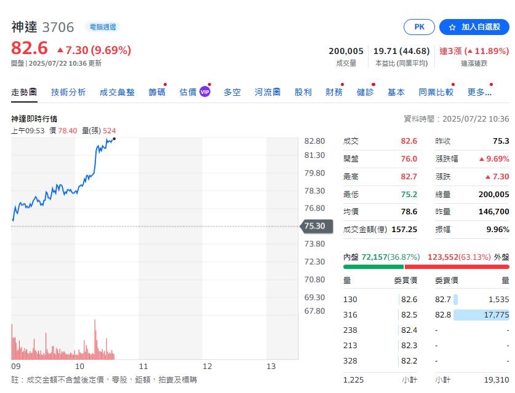Open the 同業比較 tab
This screenshot has height=393, width=515.
[435, 91]
